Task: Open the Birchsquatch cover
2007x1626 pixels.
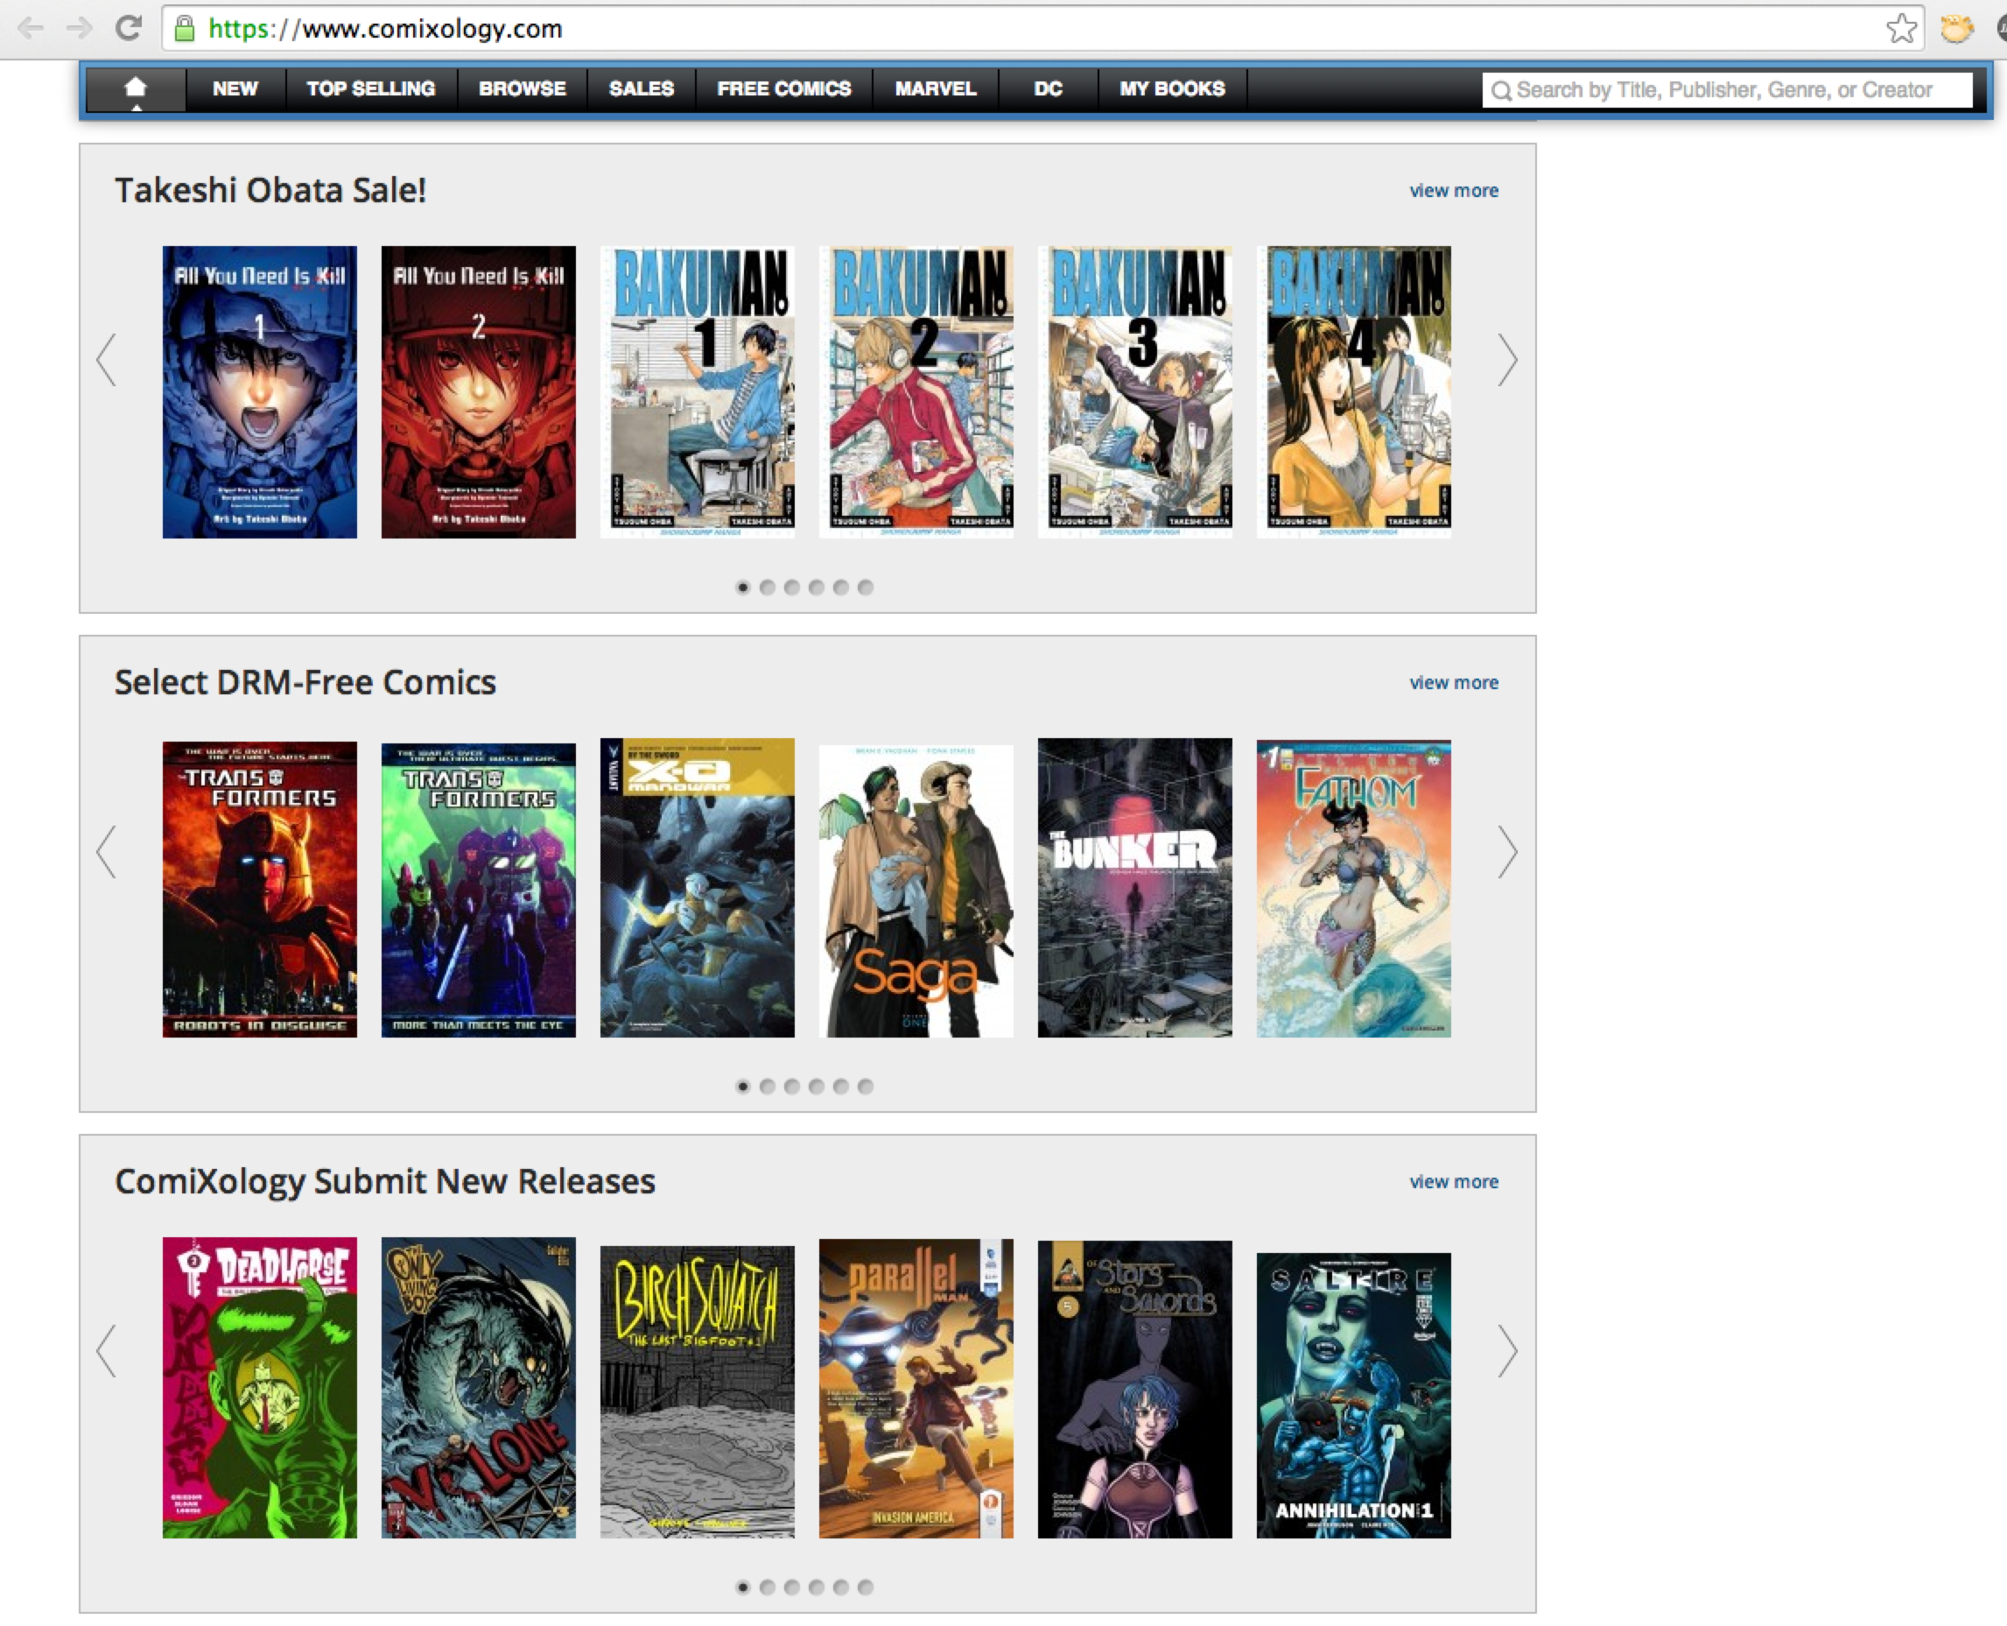Action: tap(698, 1392)
